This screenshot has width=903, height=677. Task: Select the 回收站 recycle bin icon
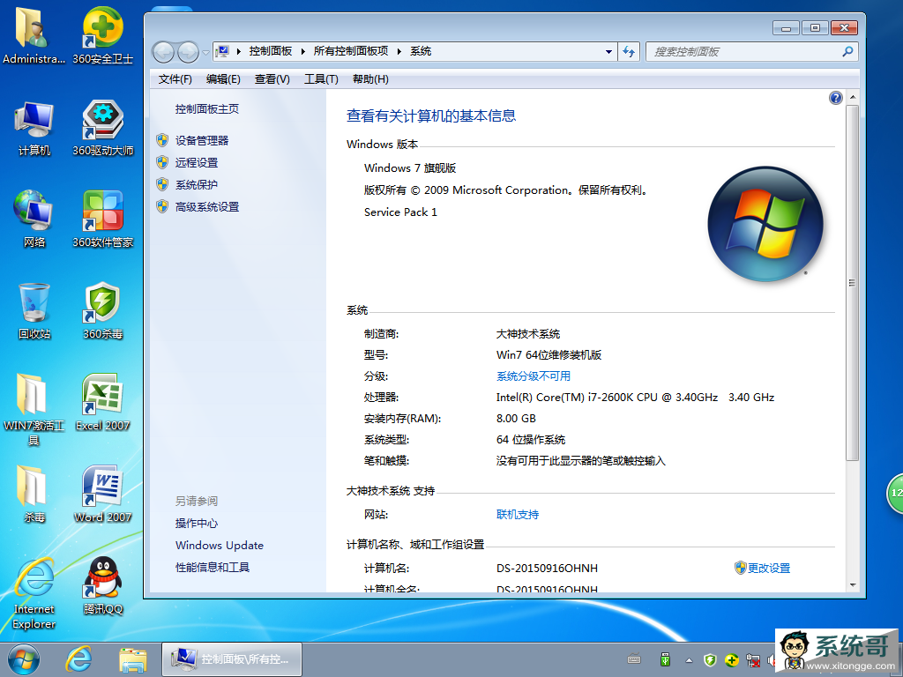(34, 311)
